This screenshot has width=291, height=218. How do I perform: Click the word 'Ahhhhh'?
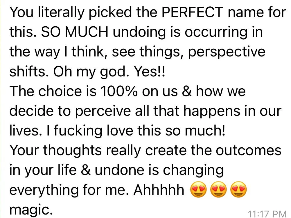tap(159, 190)
